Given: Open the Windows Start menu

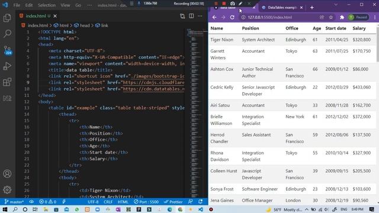Looking at the screenshot, I should 5,209.
